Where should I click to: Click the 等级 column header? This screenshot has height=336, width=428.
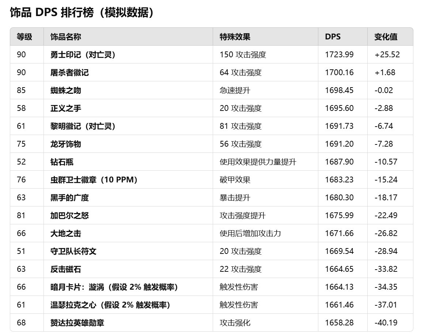tap(20, 37)
